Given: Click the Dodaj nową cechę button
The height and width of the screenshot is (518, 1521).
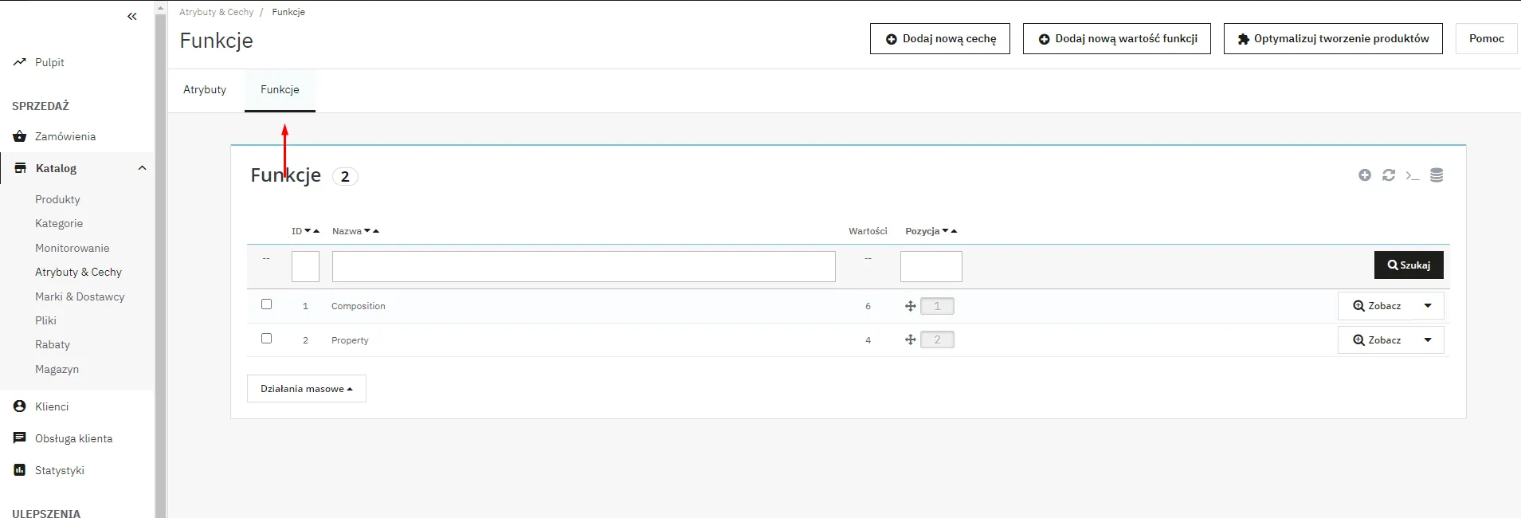Looking at the screenshot, I should point(940,38).
